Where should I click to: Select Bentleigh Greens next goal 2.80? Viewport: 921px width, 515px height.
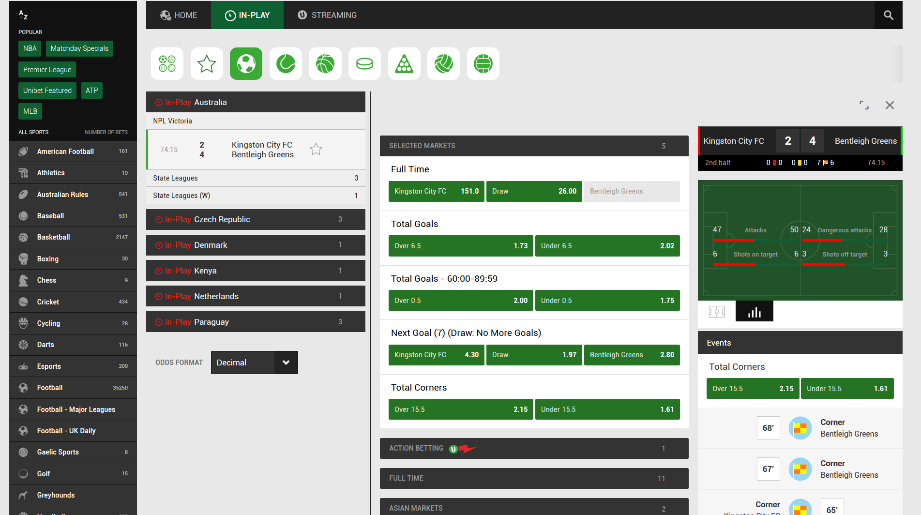click(632, 355)
